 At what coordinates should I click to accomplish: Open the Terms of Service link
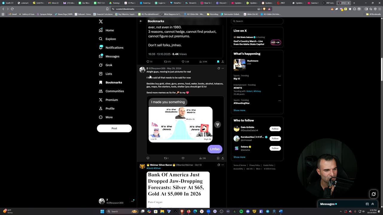pyautogui.click(x=240, y=165)
